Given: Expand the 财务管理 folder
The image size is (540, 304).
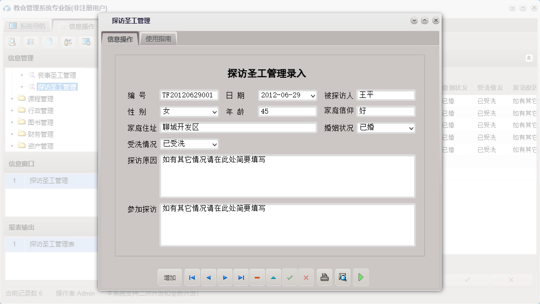Looking at the screenshot, I should (11, 133).
